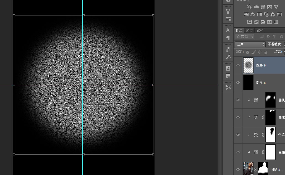Lock transparent pixels
Image resolution: width=285 pixels, height=175 pixels.
pos(248,52)
